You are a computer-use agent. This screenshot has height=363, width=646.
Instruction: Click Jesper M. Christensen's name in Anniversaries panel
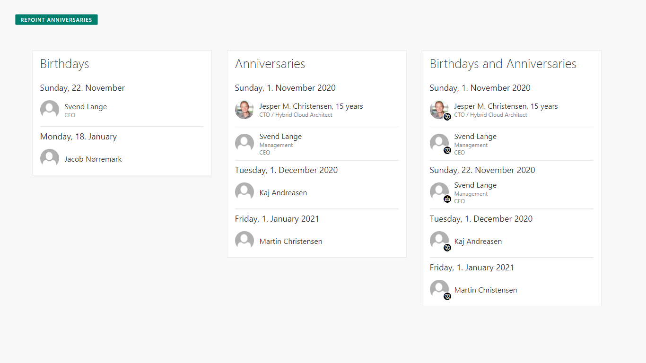pos(296,106)
